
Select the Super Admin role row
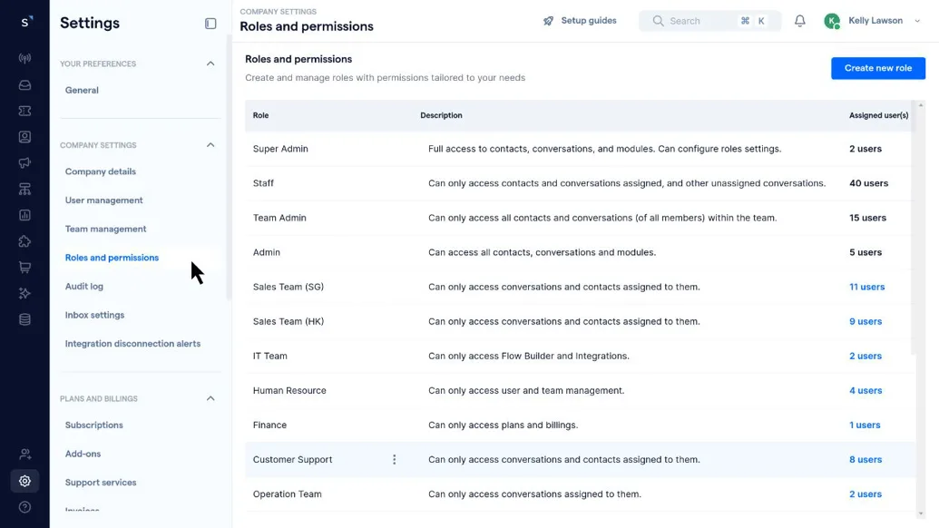[580, 149]
